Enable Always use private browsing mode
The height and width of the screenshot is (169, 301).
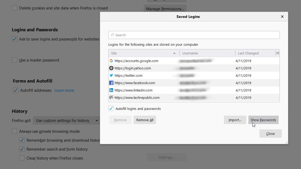pos(14,131)
